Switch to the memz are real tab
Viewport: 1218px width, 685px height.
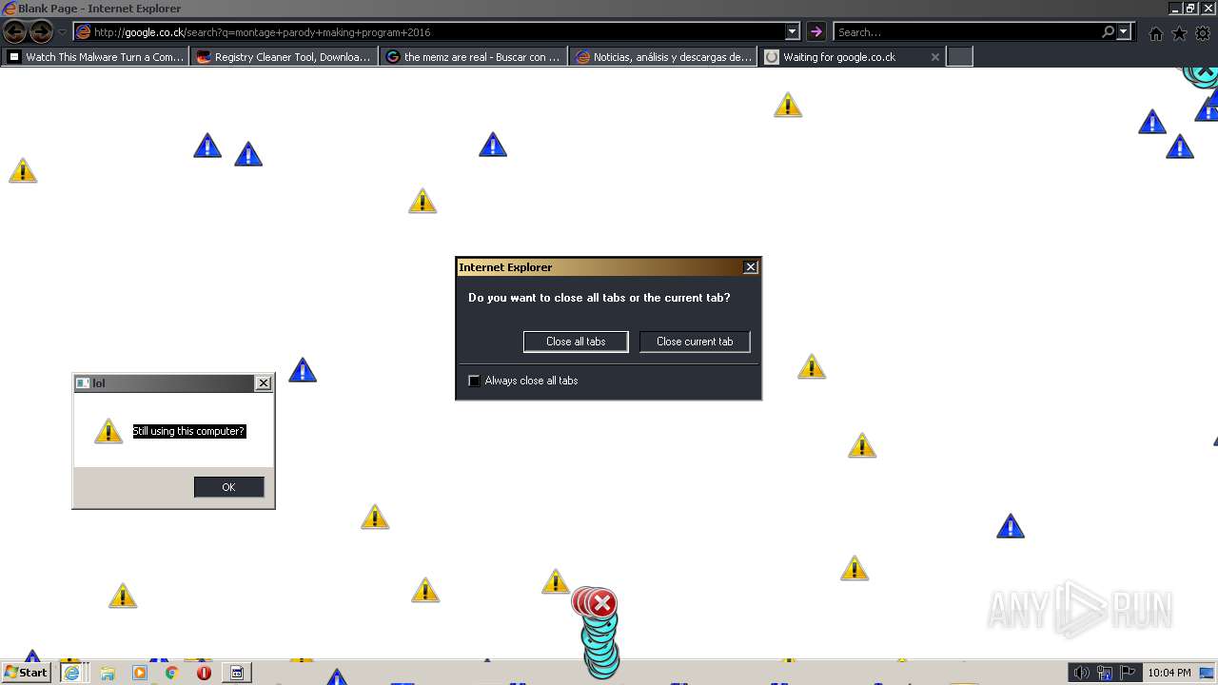[x=474, y=57]
